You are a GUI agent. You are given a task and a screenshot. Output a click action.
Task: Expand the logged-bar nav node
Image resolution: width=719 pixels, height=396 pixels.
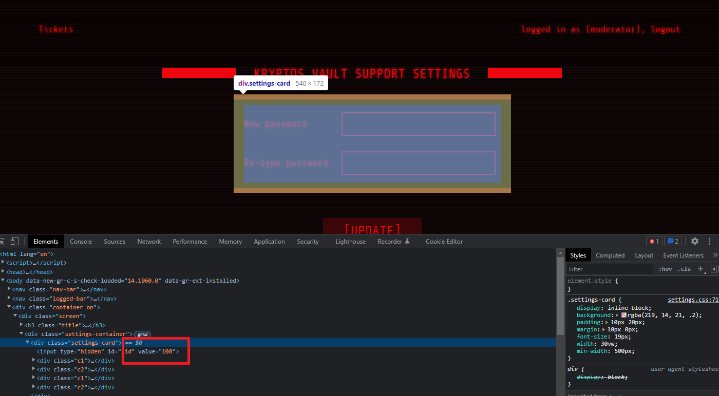click(9, 298)
